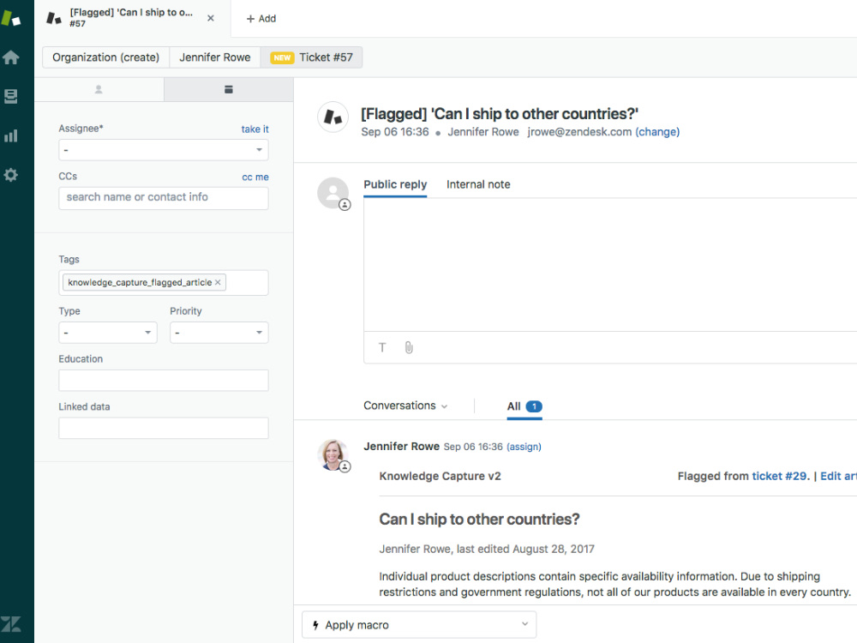The image size is (857, 643).
Task: Click the article heading 'Can I ship to other countries?'
Action: (479, 520)
